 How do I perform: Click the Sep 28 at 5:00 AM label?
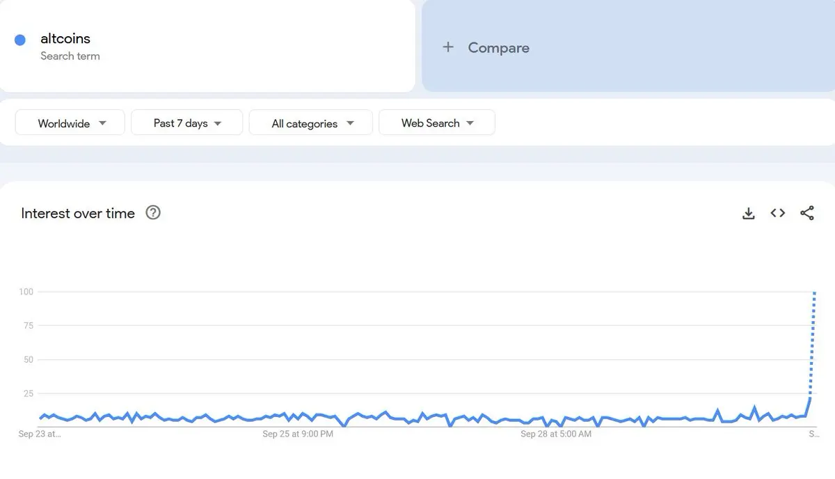(x=556, y=434)
